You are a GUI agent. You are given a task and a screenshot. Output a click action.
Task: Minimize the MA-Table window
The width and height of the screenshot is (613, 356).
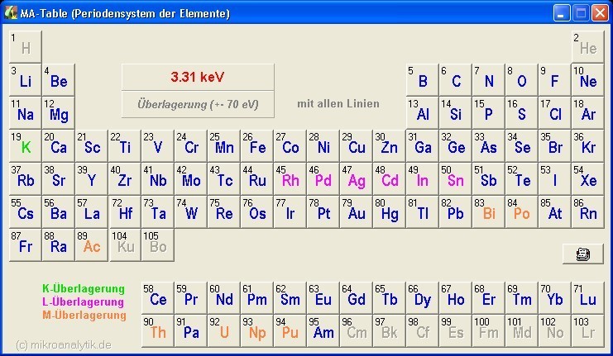562,13
